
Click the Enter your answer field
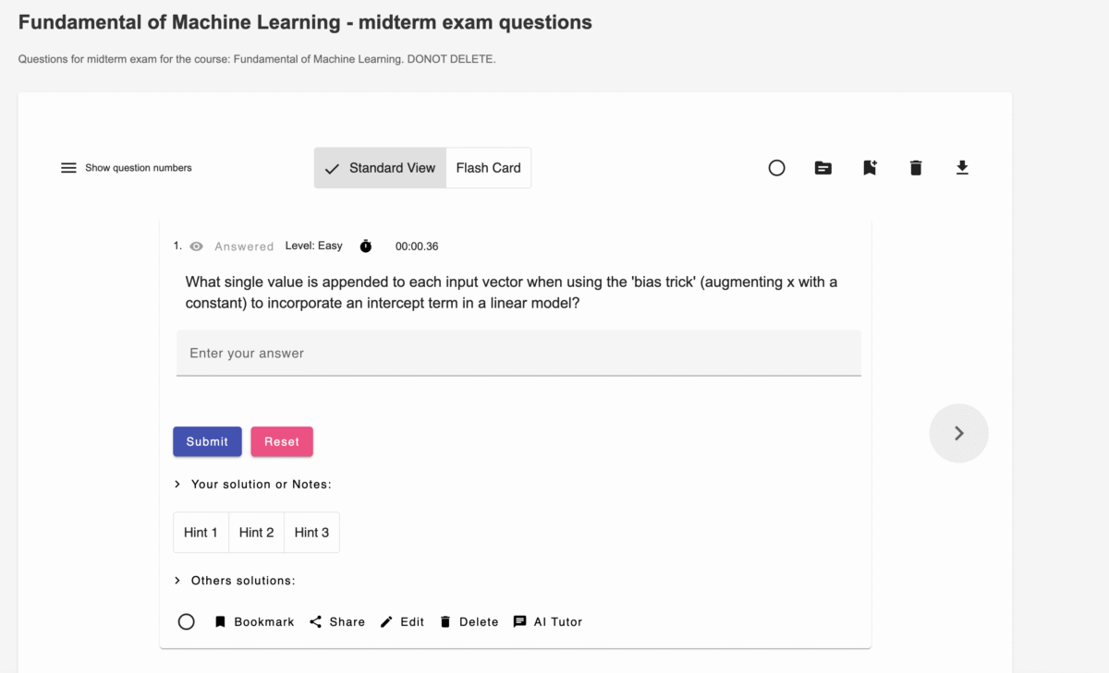click(x=518, y=354)
